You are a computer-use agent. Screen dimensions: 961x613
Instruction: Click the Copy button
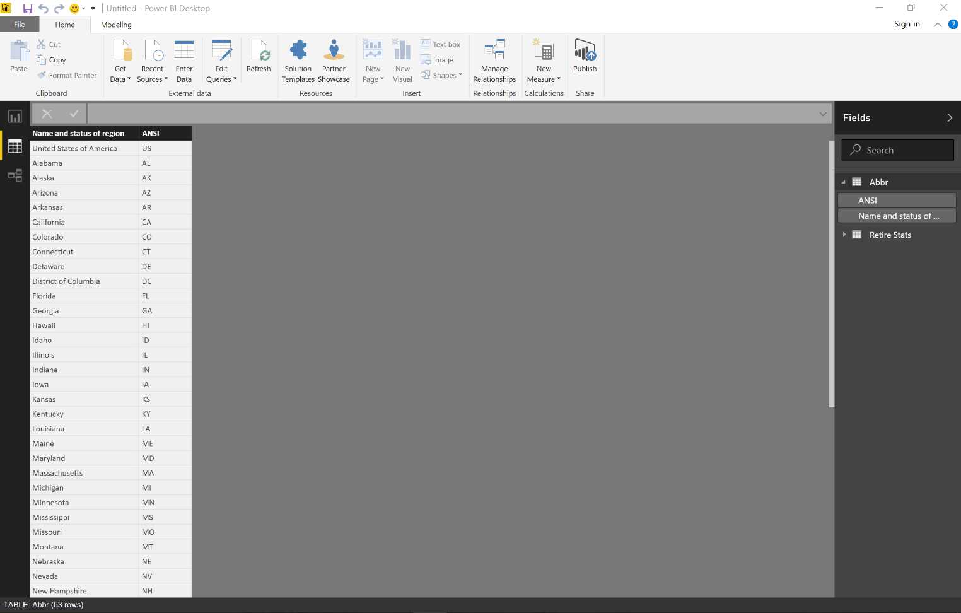51,60
